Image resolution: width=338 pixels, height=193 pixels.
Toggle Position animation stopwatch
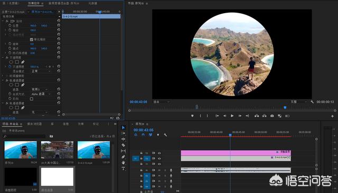[10, 25]
